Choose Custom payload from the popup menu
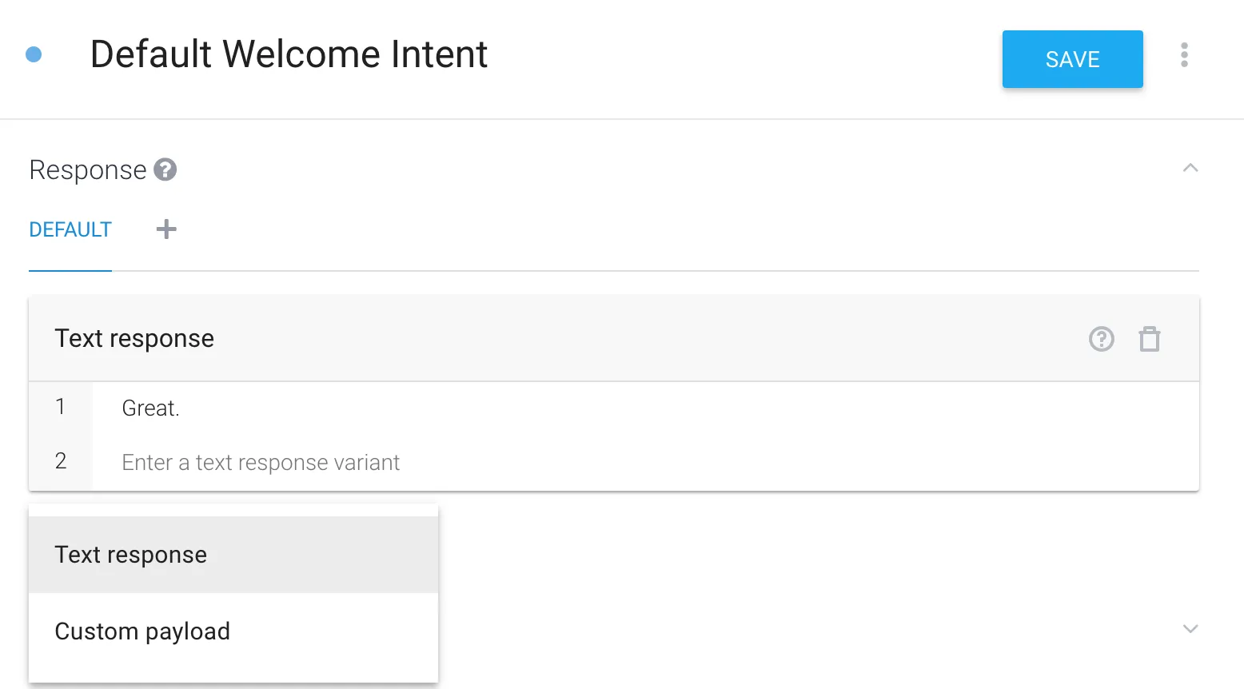Viewport: 1244px width, 689px height. tap(233, 631)
